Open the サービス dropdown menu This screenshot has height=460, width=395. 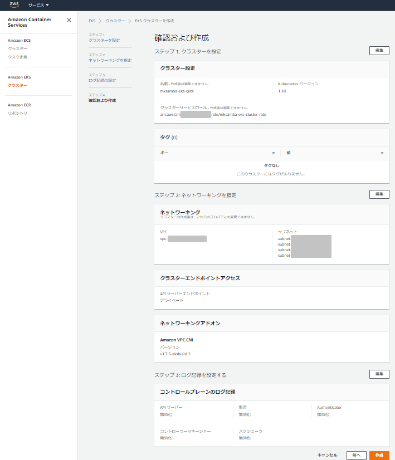[x=38, y=5]
